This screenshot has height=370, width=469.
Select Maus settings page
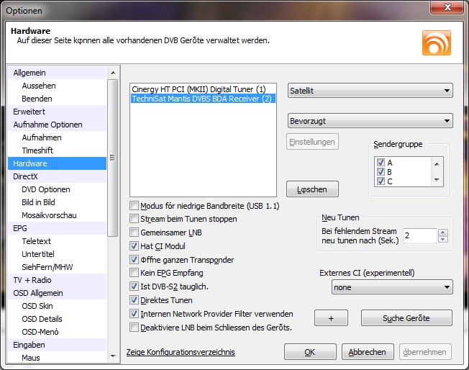point(57,358)
